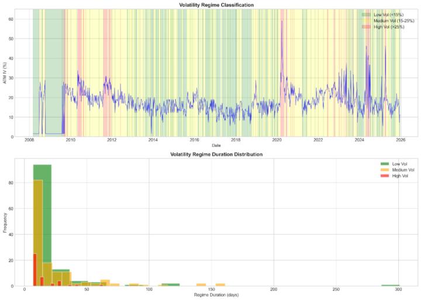This screenshot has height=300, width=421.
Task: Click the Volatility Regime Classification title
Action: click(x=216, y=5)
